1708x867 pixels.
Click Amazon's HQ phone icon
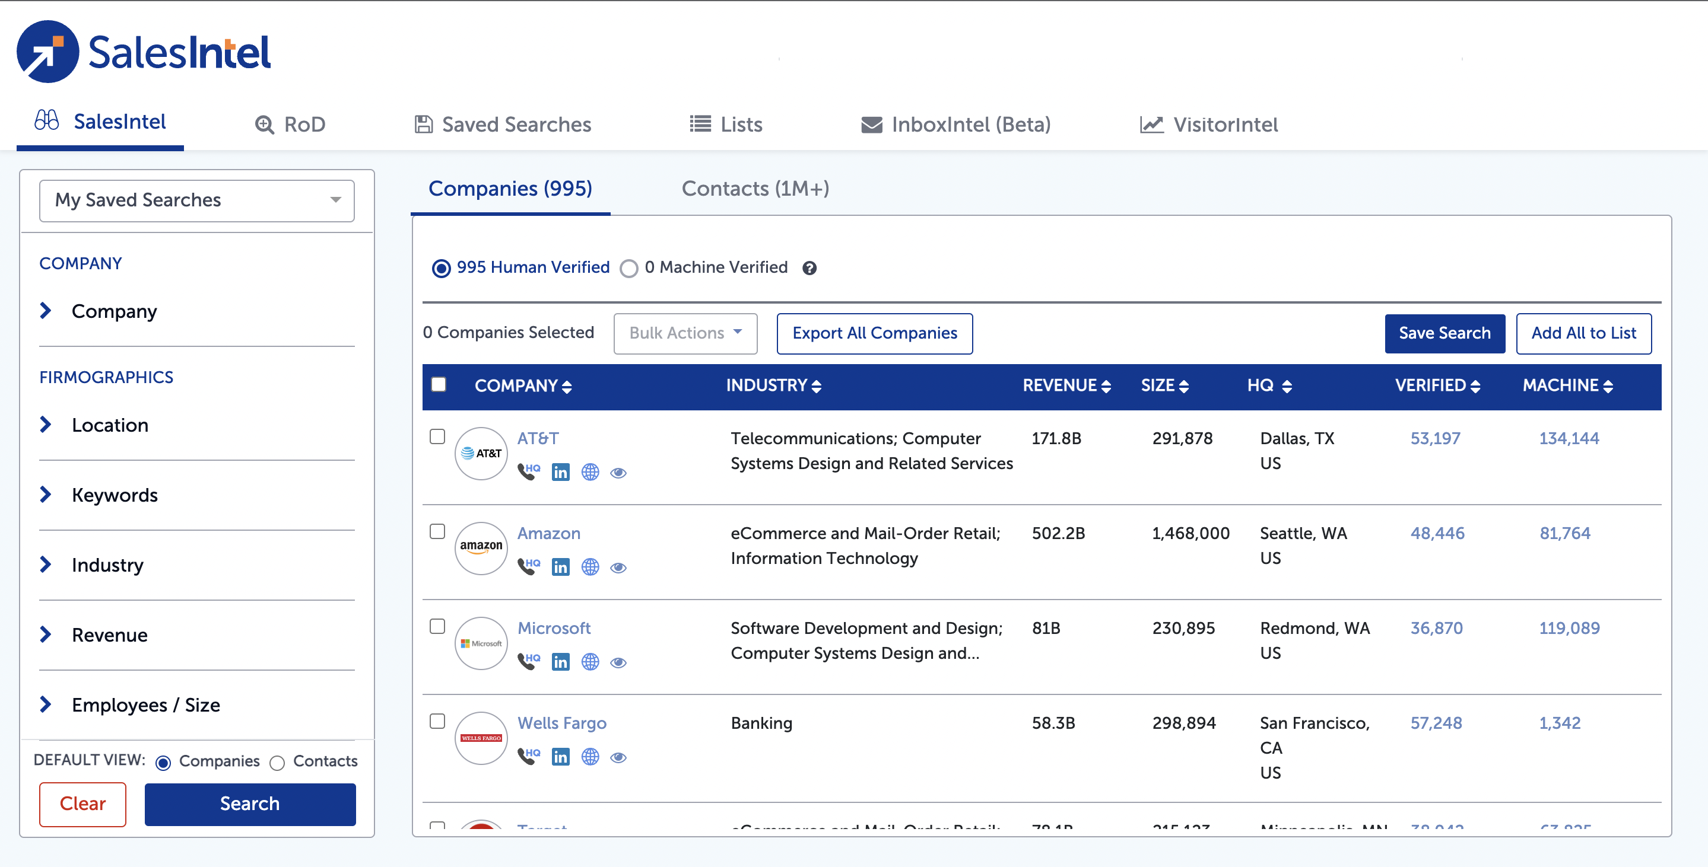point(528,567)
